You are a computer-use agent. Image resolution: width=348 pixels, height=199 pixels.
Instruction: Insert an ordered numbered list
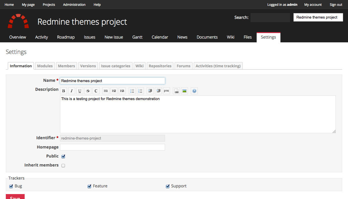point(140,91)
